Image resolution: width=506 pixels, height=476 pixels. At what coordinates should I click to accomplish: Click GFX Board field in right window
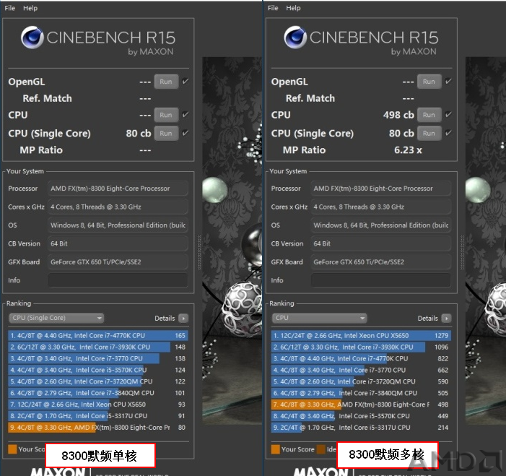tap(381, 262)
